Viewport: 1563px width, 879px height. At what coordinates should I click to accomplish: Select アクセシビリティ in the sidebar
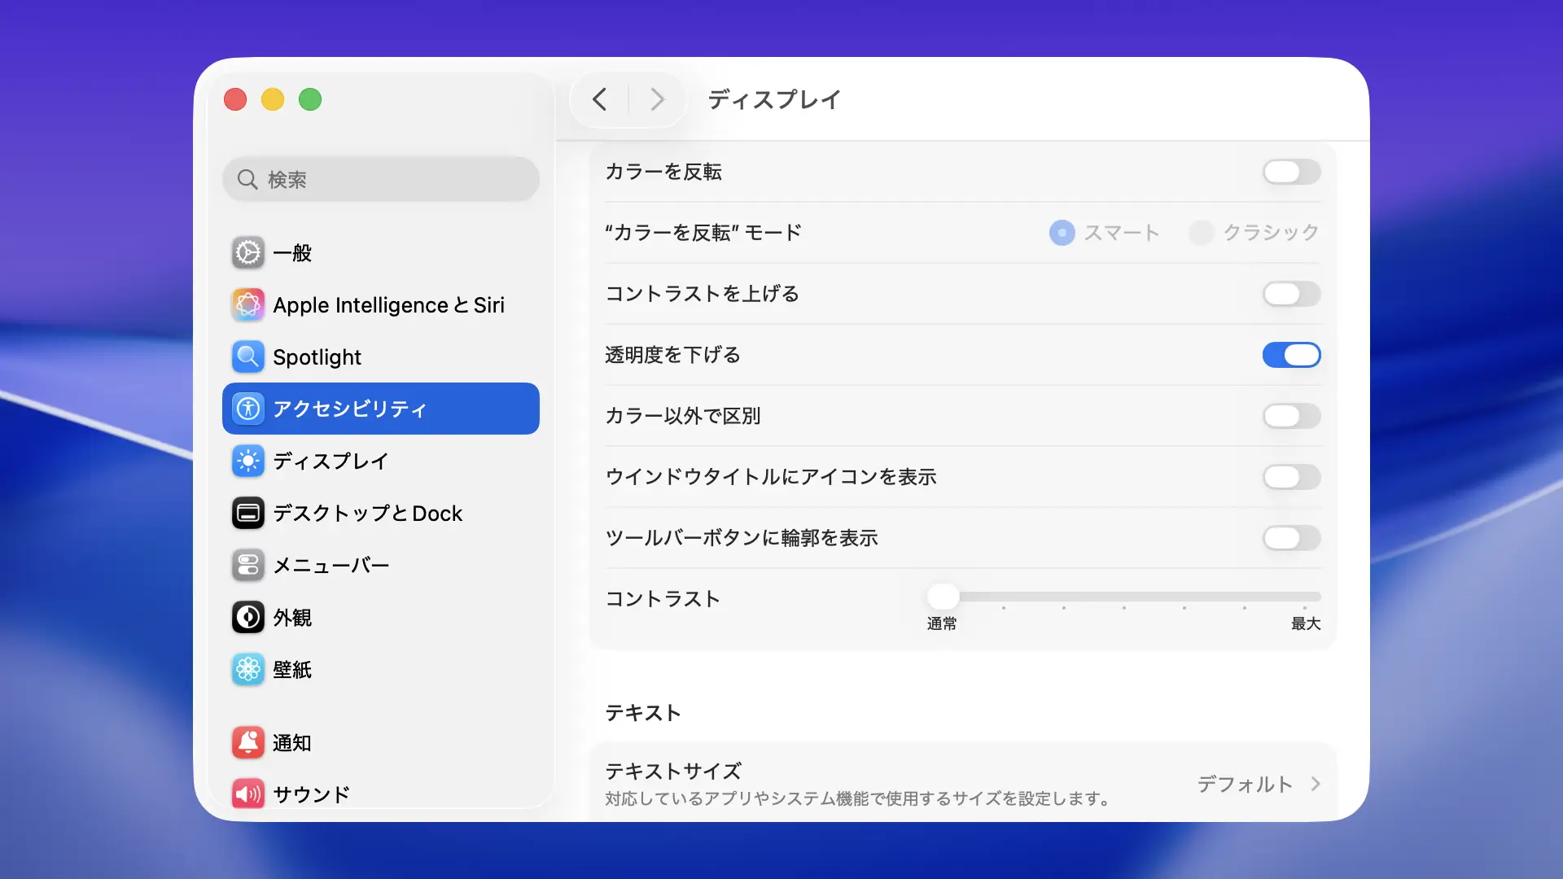[380, 409]
